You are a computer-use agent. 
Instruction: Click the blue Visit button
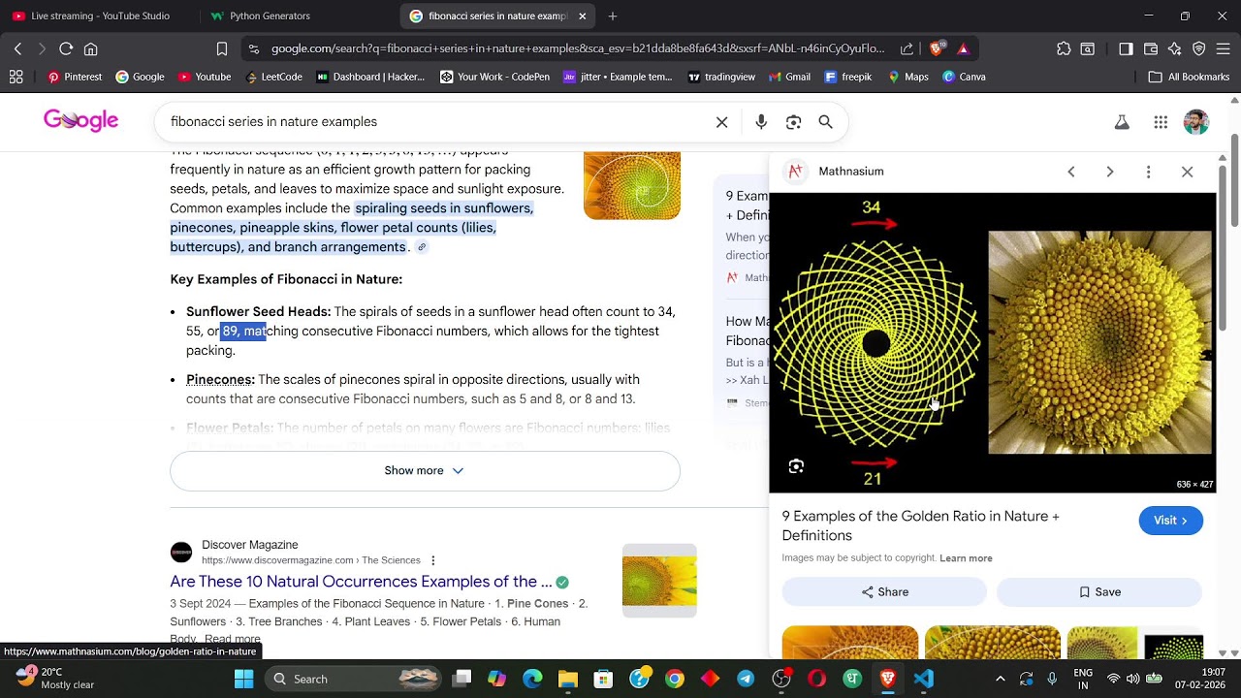[1171, 521]
